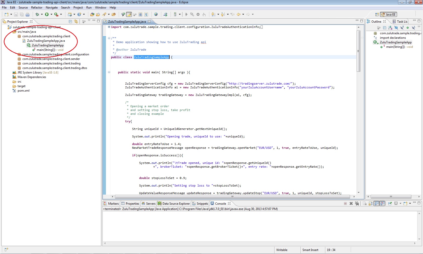Click the Open Perspective icon
Screen dimensions: 423x254
(x=377, y=15)
